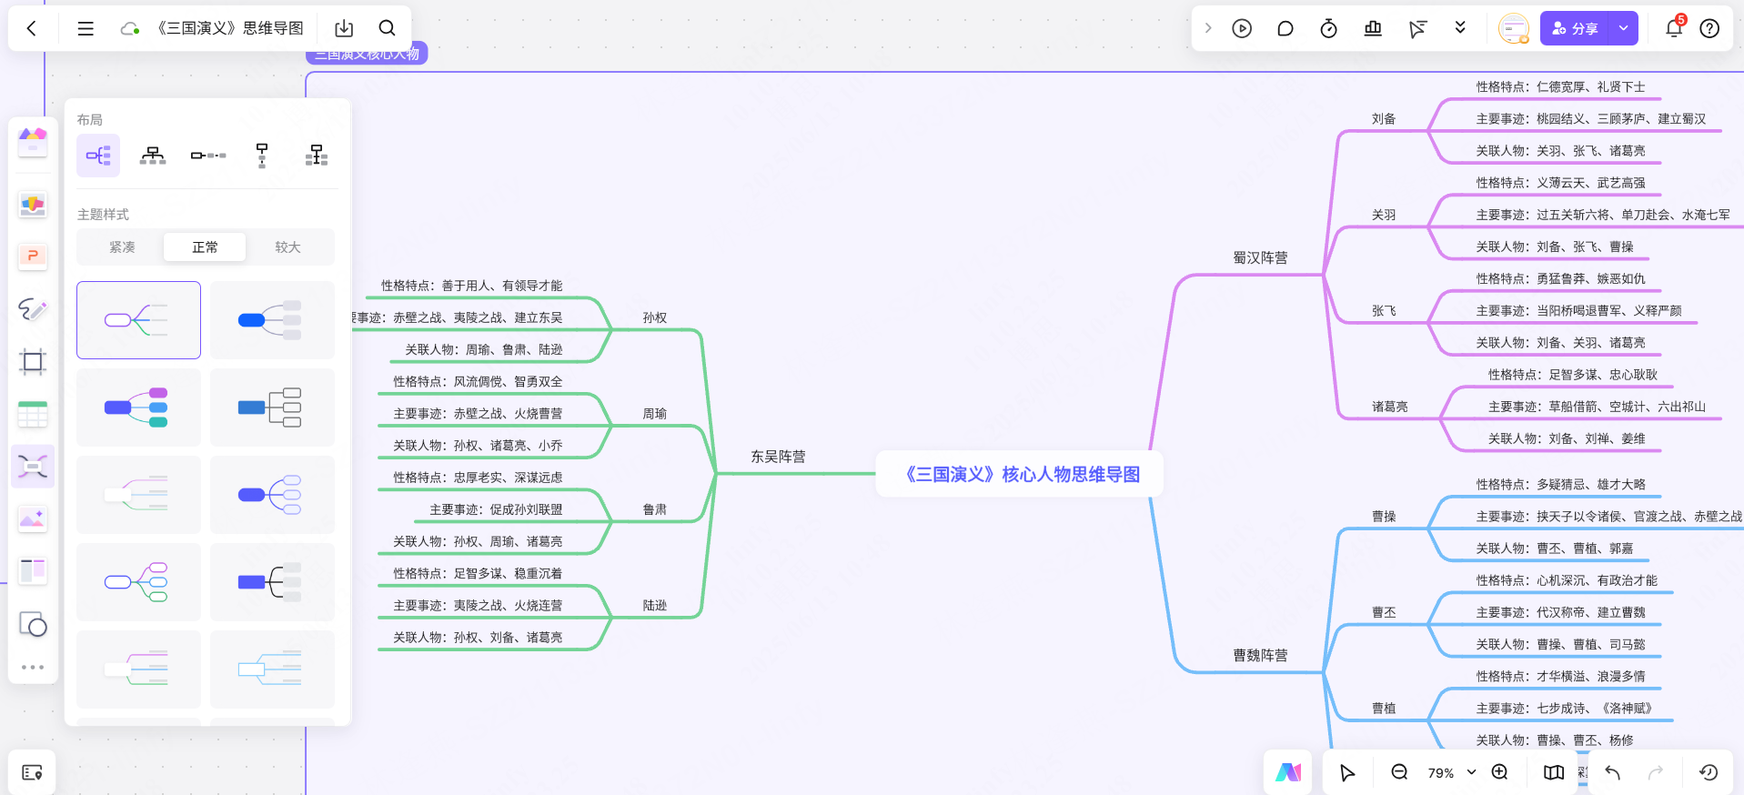Select the 东吴阵营 branch node

click(x=778, y=457)
